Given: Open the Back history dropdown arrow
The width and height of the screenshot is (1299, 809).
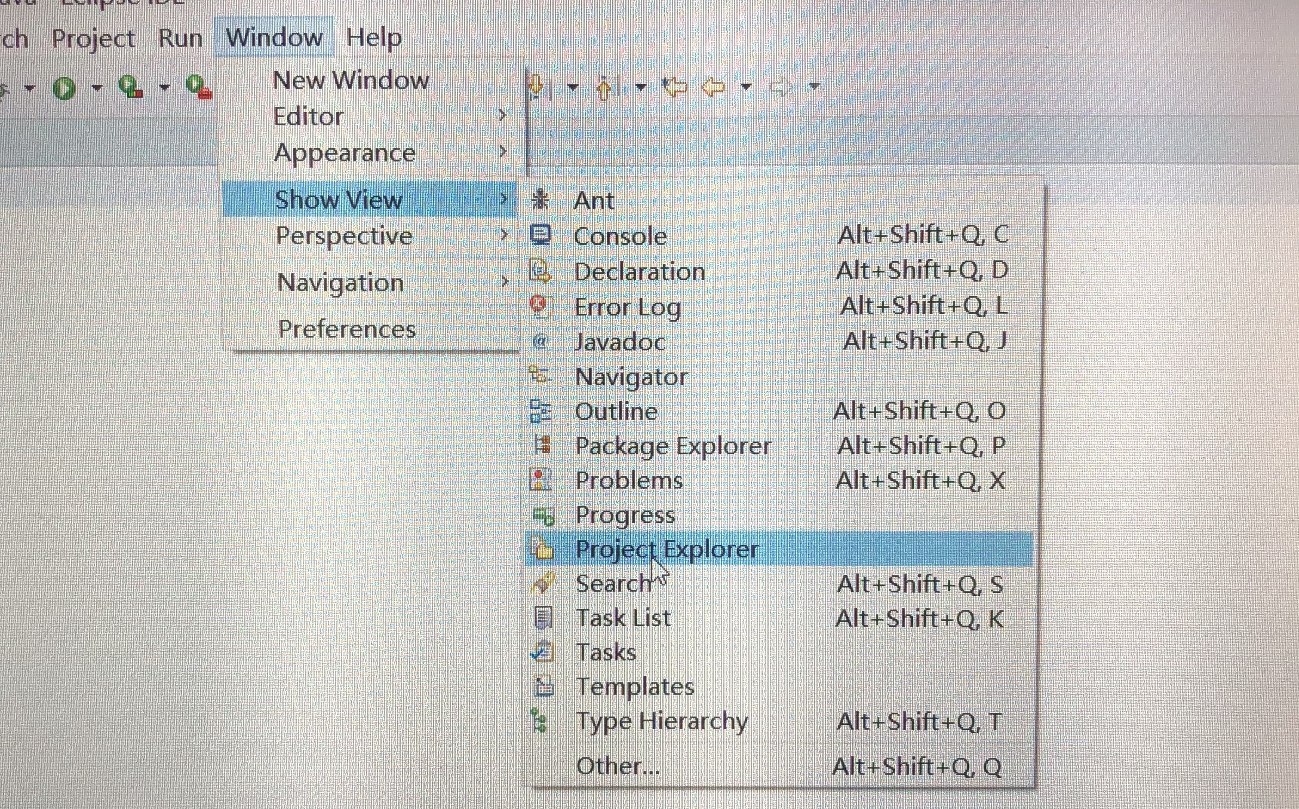Looking at the screenshot, I should click(x=746, y=86).
